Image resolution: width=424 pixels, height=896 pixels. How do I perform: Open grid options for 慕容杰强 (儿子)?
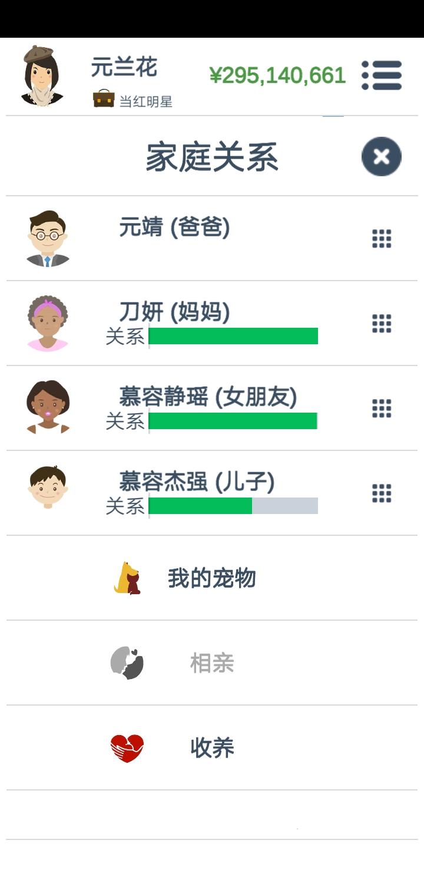(382, 493)
